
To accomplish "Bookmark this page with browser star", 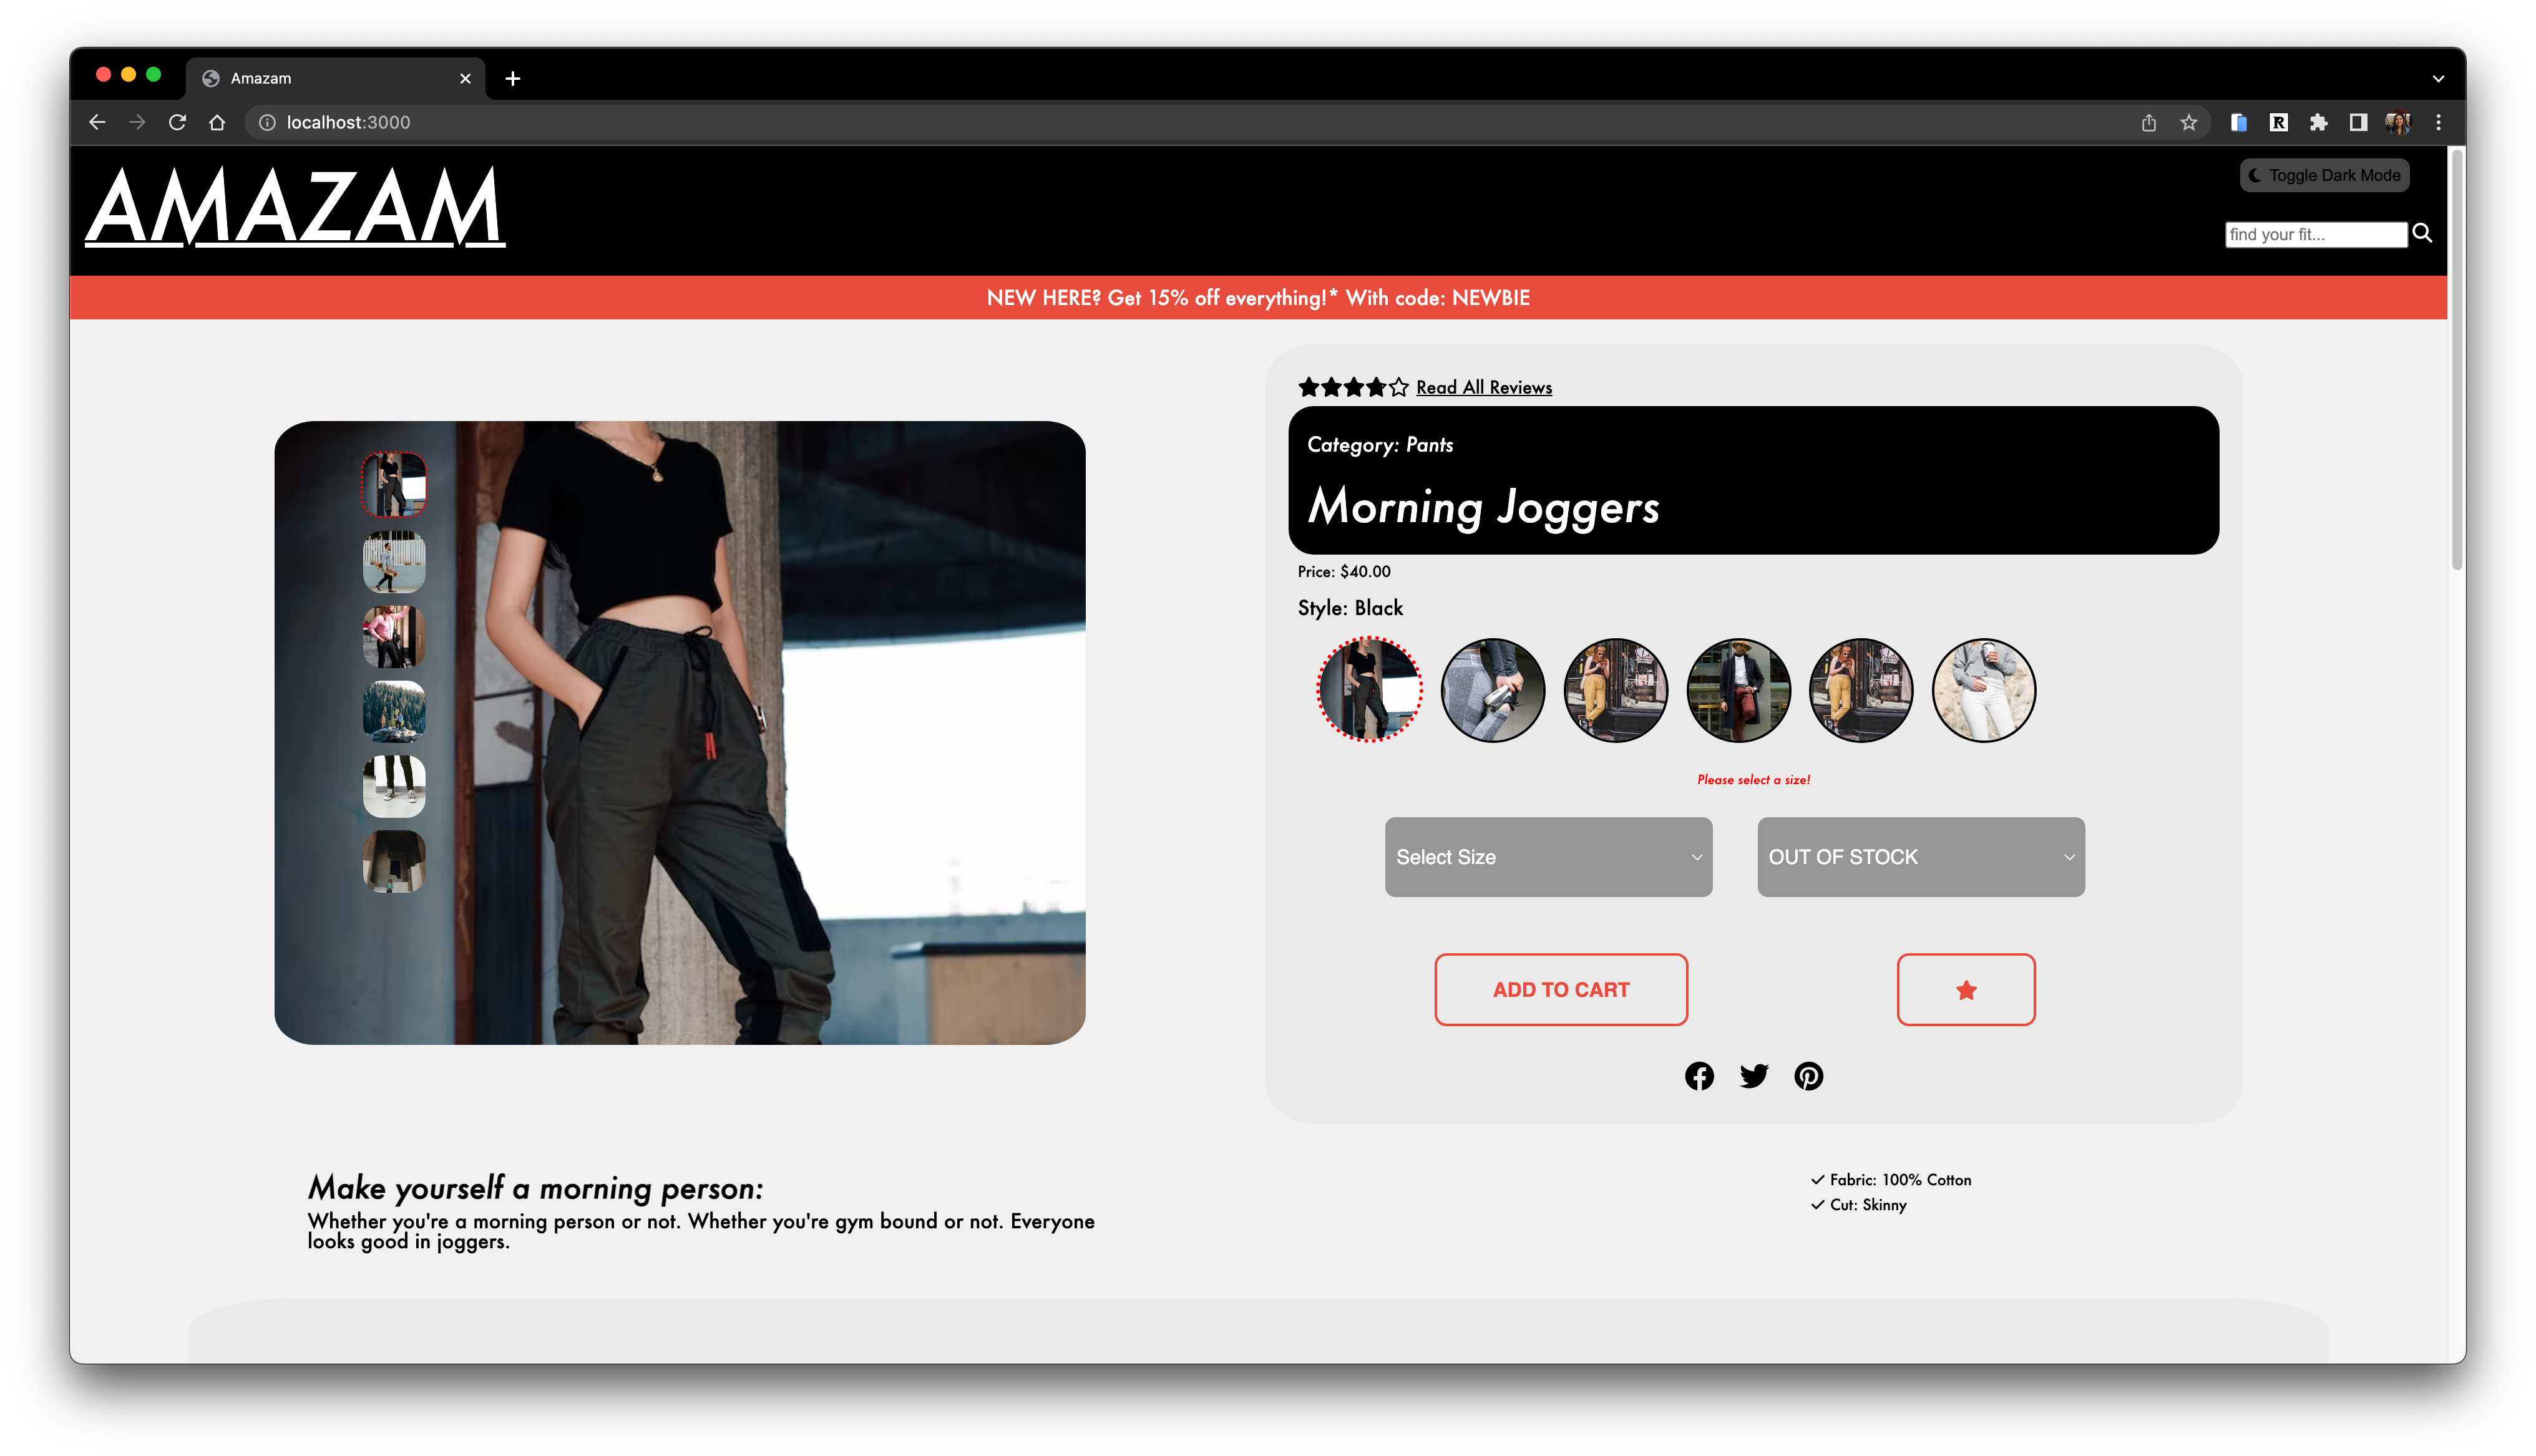I will coord(2188,122).
